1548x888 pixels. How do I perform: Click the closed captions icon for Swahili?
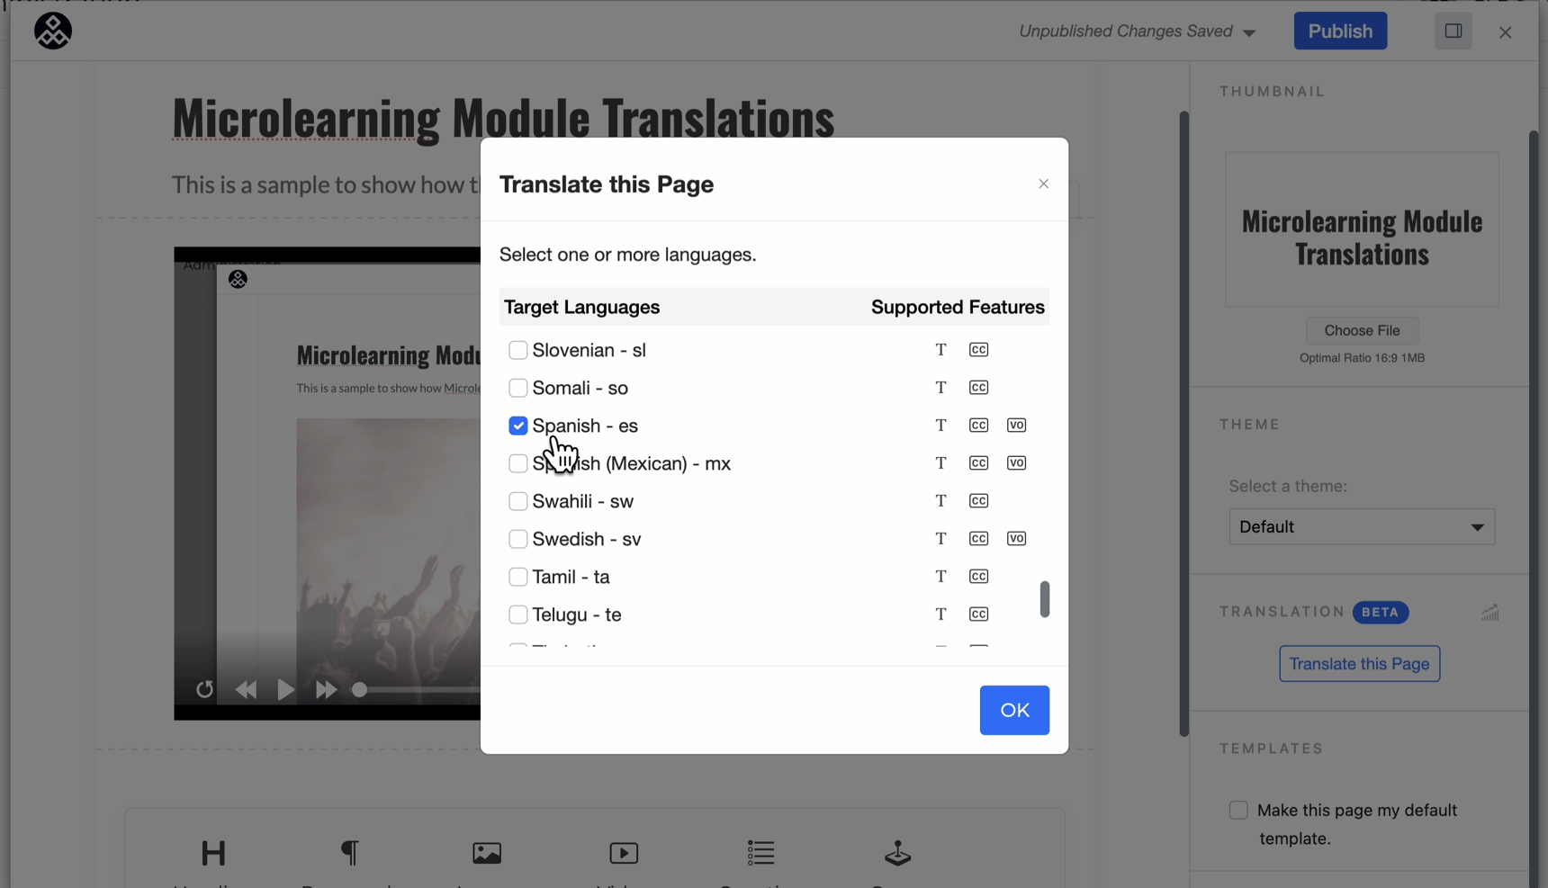click(x=979, y=501)
